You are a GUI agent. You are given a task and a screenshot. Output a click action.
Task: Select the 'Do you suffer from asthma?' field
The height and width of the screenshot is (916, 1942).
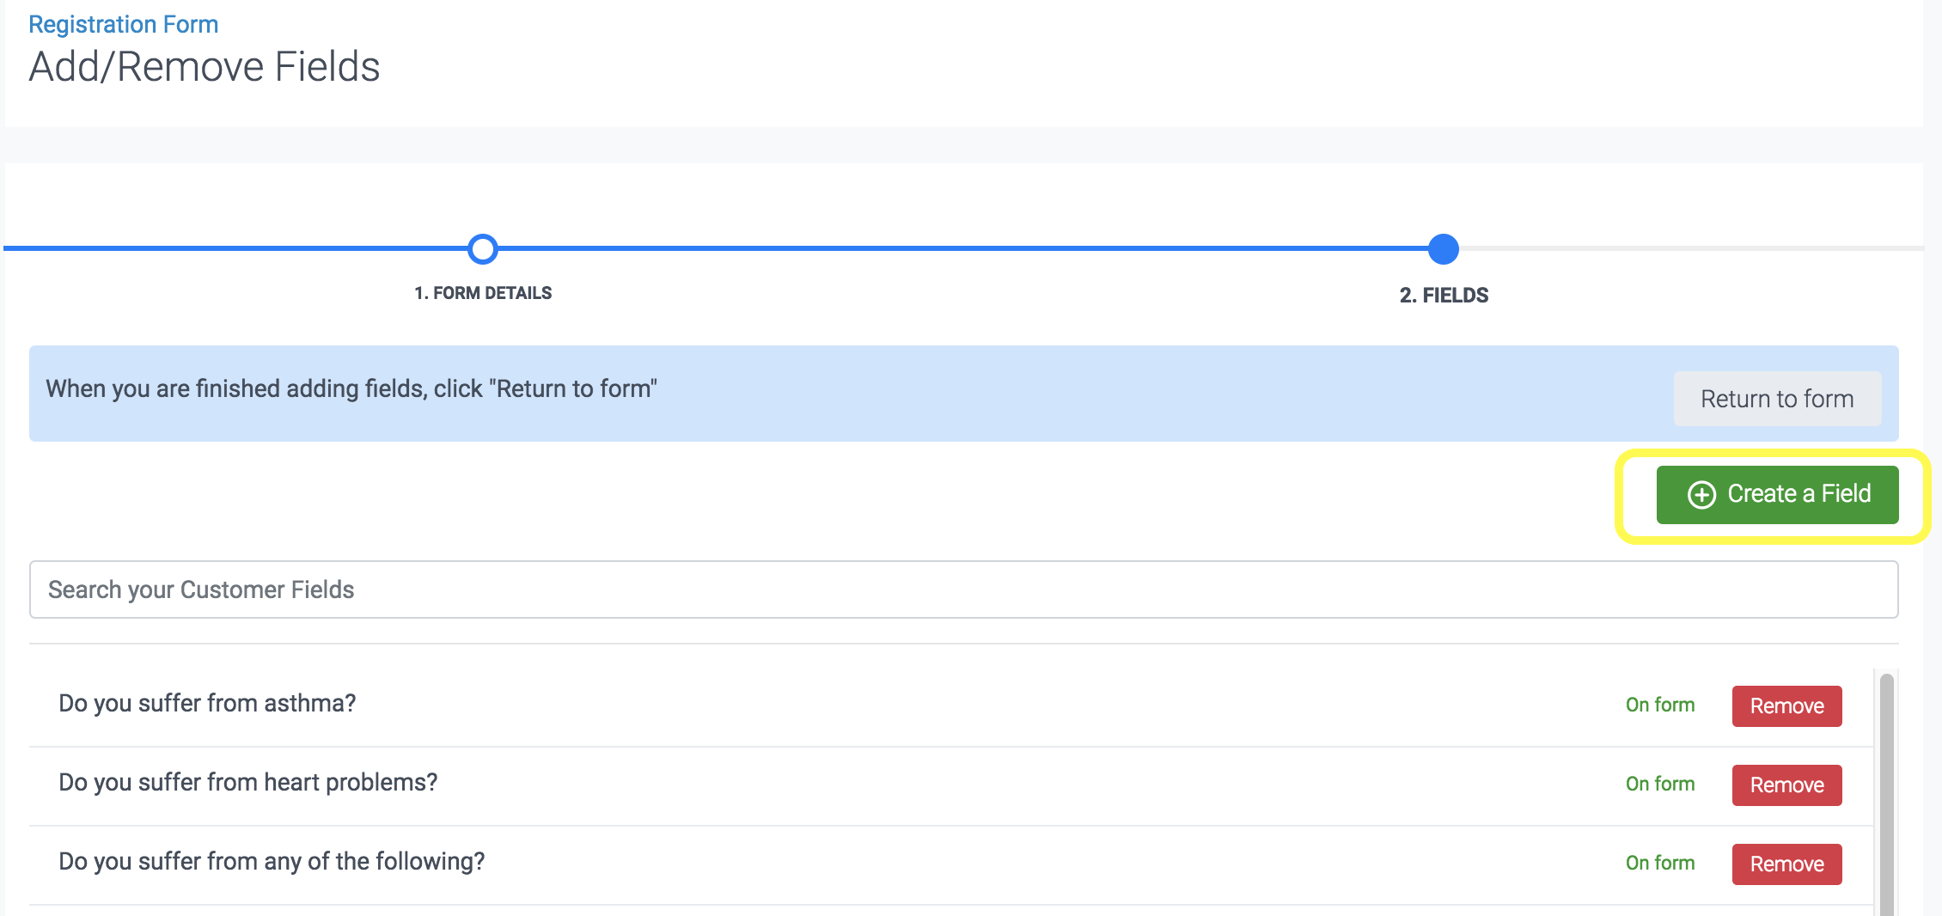tap(207, 703)
